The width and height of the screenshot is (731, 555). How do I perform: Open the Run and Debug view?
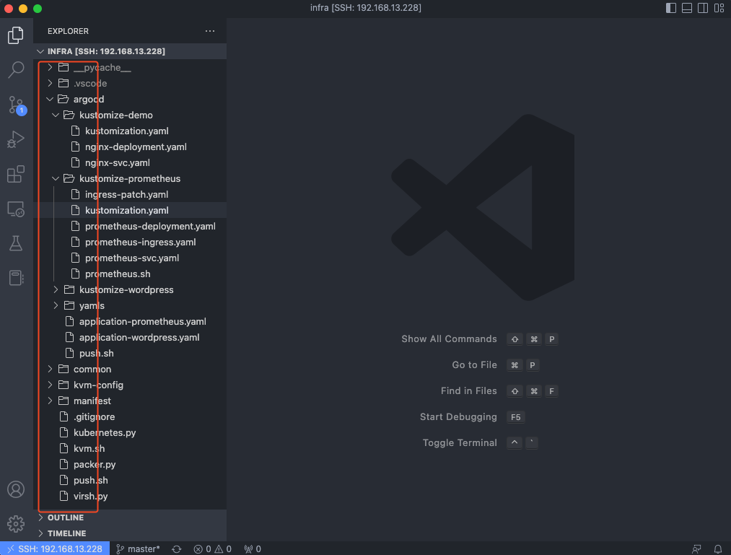[x=16, y=139]
